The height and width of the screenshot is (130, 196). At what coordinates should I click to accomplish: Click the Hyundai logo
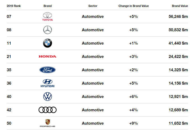[x=47, y=83]
